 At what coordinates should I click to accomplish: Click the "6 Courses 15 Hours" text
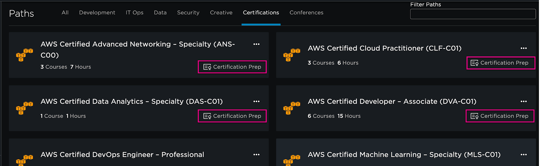coord(334,116)
